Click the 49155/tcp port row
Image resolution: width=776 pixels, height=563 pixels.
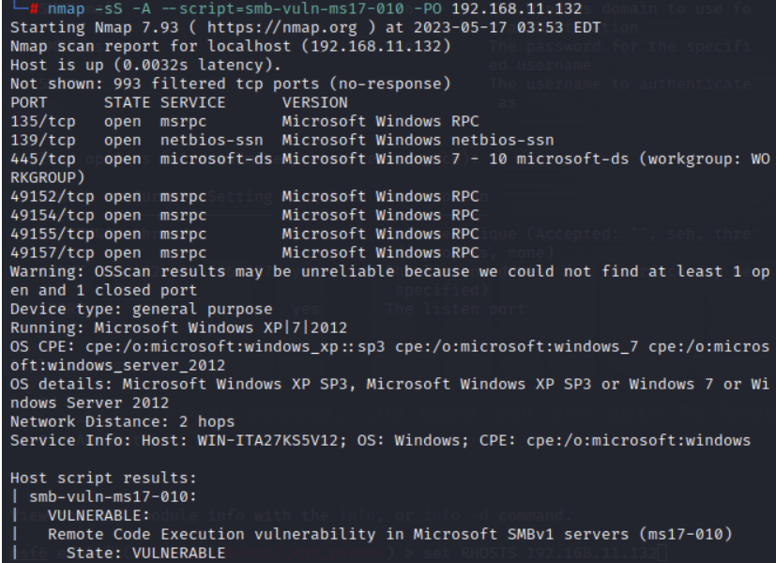point(245,234)
